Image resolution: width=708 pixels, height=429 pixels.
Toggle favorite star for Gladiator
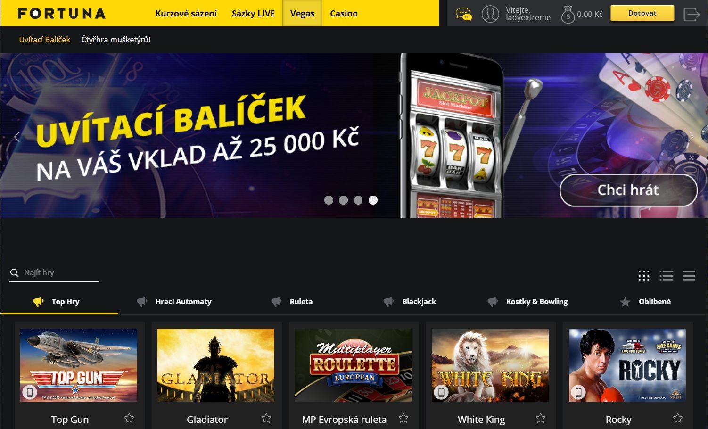tap(266, 418)
